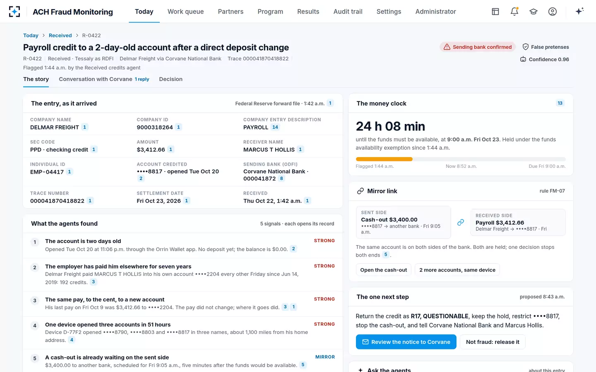Switch to the Audit trail tab
This screenshot has width=596, height=372.
(x=348, y=12)
